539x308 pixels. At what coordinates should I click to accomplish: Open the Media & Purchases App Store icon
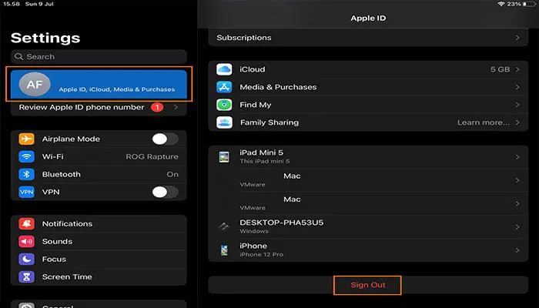pos(224,87)
